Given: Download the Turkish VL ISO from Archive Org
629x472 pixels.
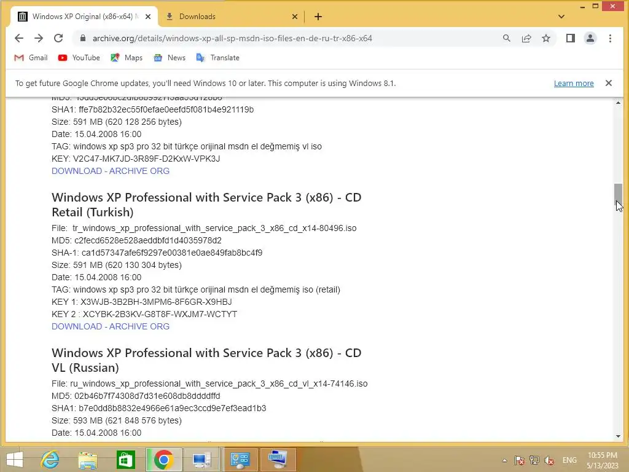Looking at the screenshot, I should click(111, 171).
